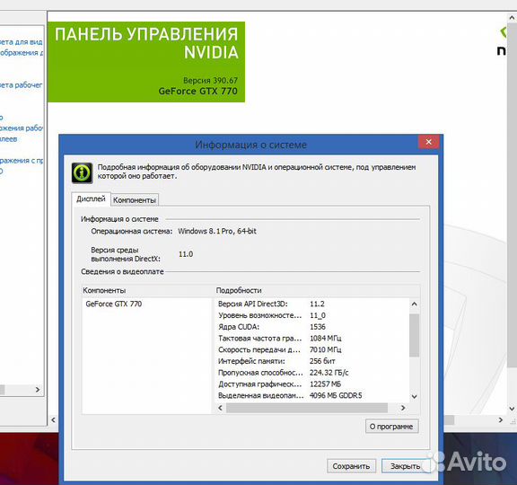This screenshot has height=485, width=517.
Task: Click details list scroll right arrow
Action: point(403,408)
